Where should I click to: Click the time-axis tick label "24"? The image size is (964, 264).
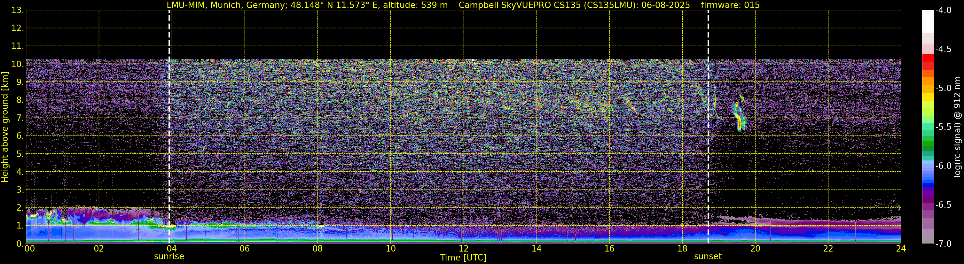click(x=901, y=249)
